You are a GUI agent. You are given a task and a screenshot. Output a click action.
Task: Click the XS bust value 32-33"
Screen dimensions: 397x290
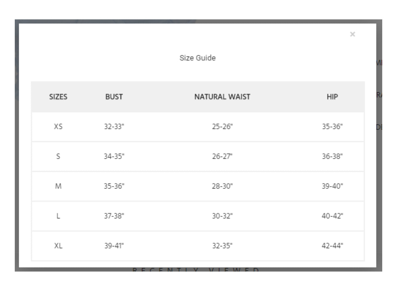(114, 126)
